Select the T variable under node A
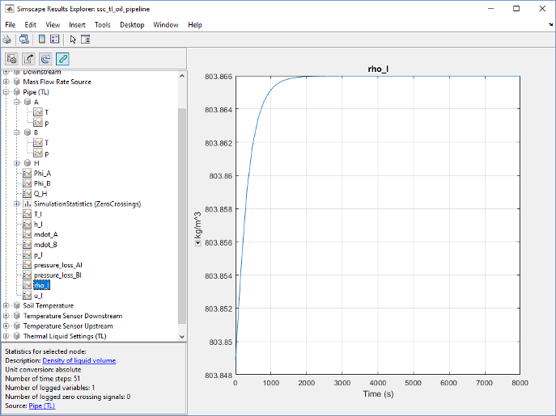The width and height of the screenshot is (556, 416). tap(46, 112)
